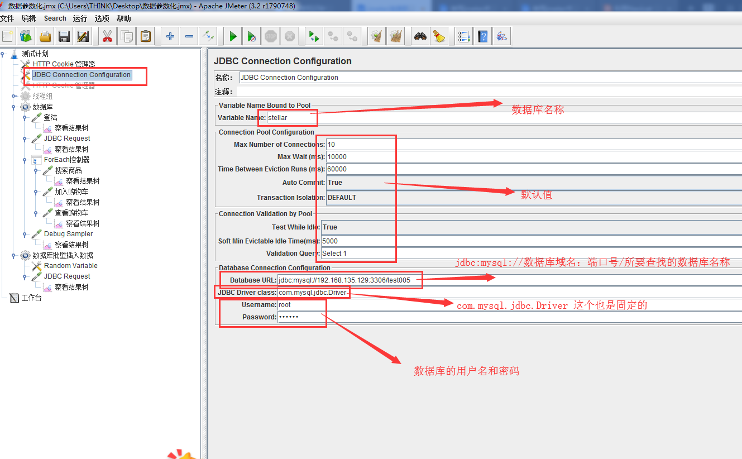Click the Clear results broom icon
This screenshot has width=742, height=459.
point(377,37)
